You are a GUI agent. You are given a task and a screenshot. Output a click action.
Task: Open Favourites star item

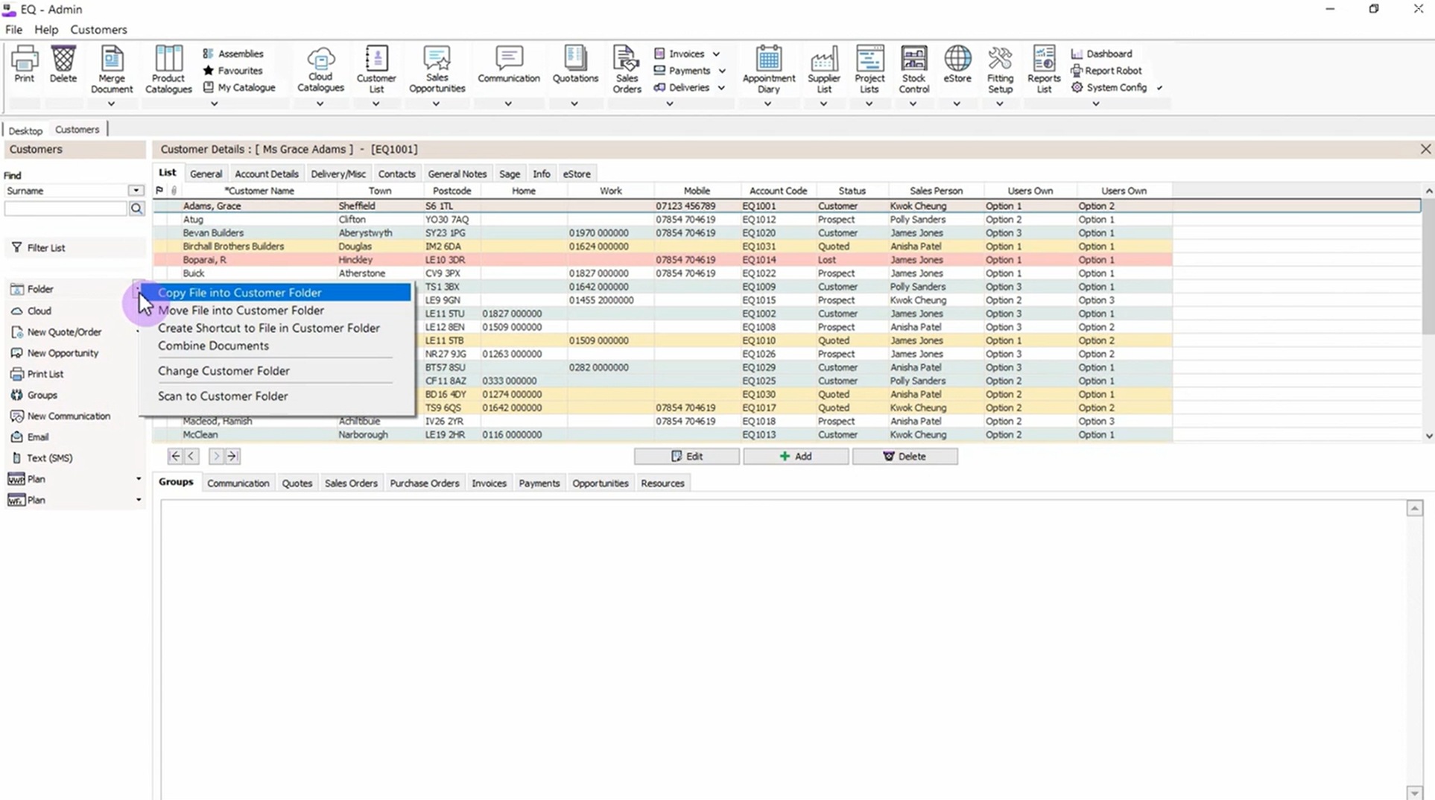[233, 71]
